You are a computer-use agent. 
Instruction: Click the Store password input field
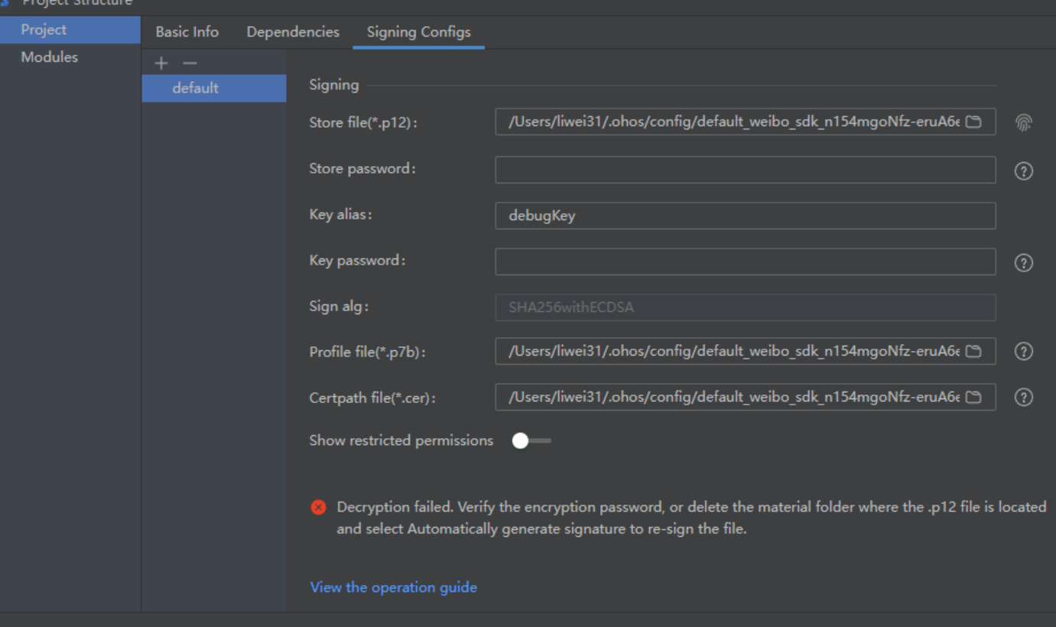pyautogui.click(x=745, y=170)
